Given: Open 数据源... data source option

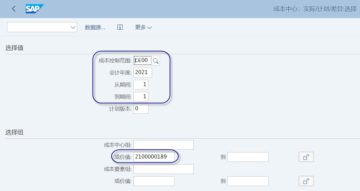Looking at the screenshot, I should pyautogui.click(x=95, y=27).
